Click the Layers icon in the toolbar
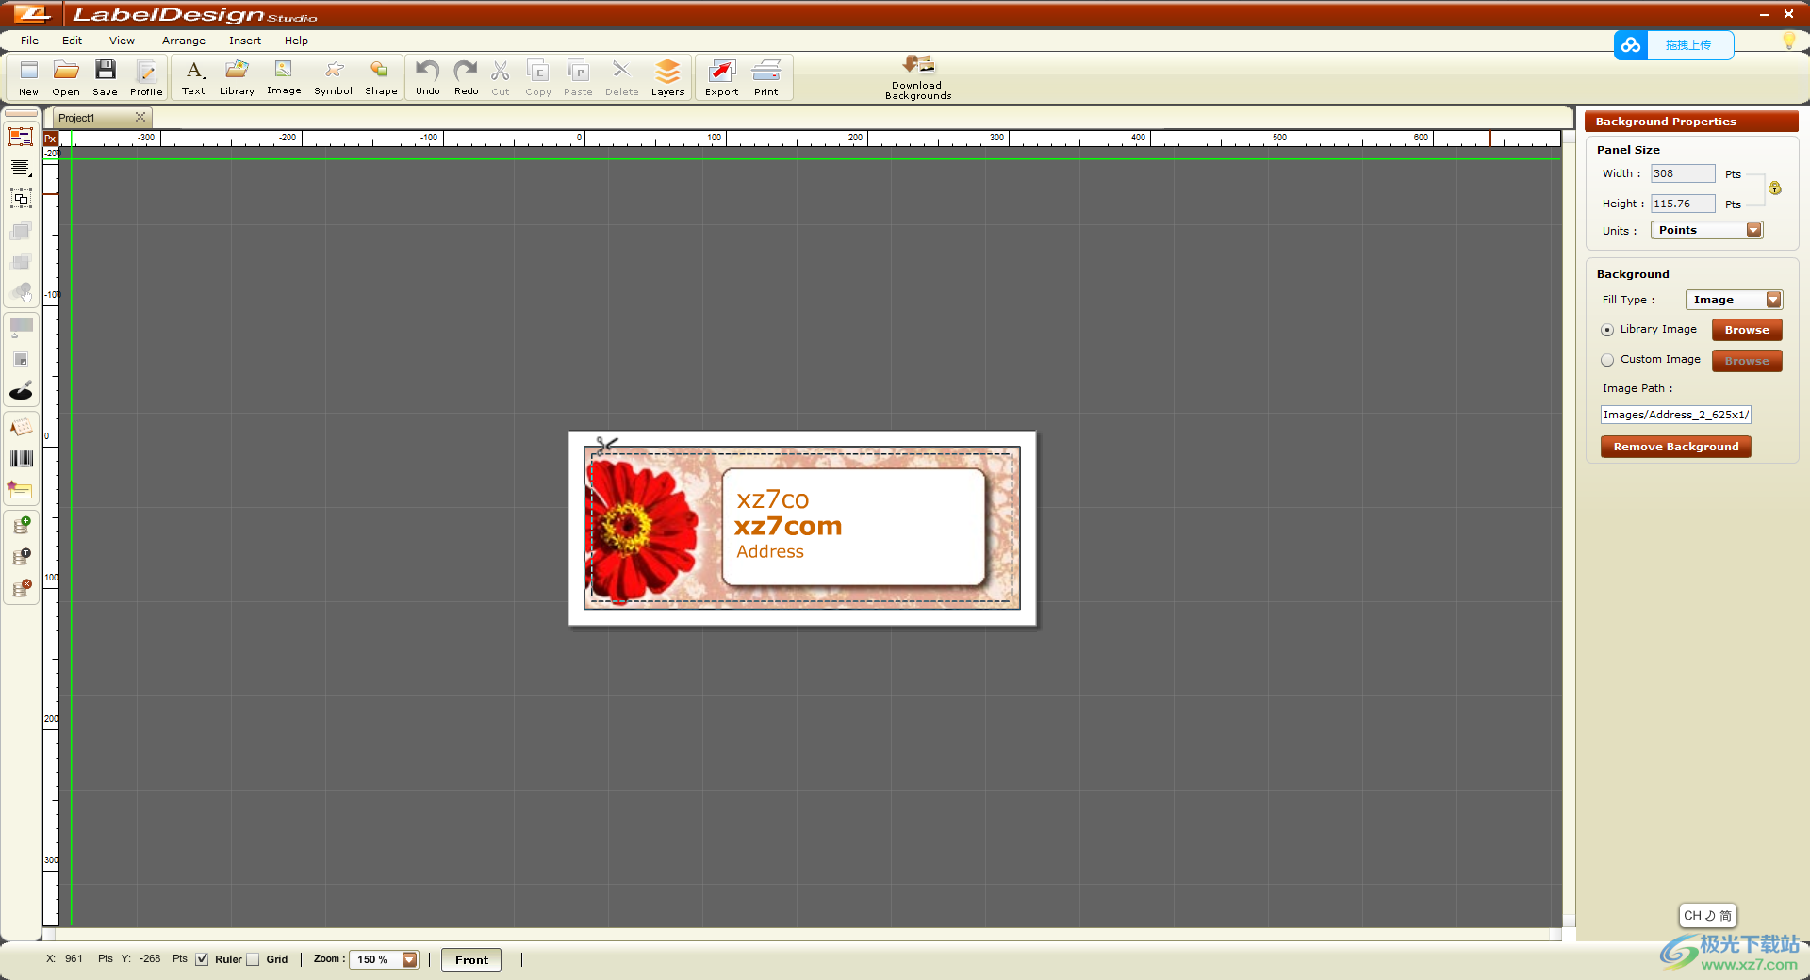1810x980 pixels. [x=667, y=75]
